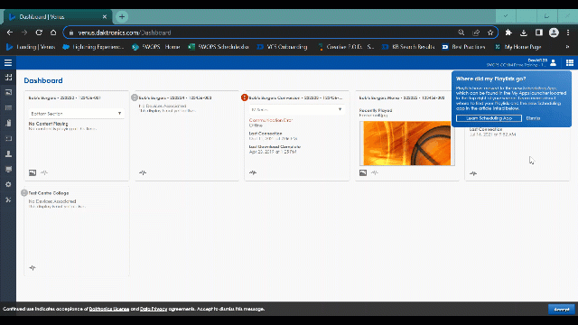Click the grey status badge on second card

point(135,97)
